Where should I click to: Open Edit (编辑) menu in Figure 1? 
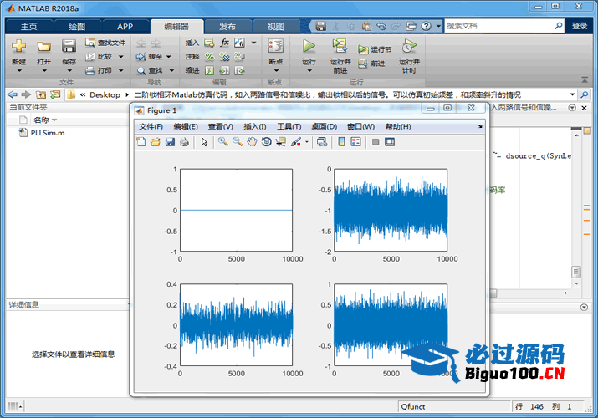click(186, 126)
